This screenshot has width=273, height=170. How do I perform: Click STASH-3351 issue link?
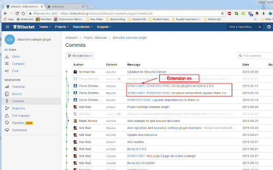point(136,156)
